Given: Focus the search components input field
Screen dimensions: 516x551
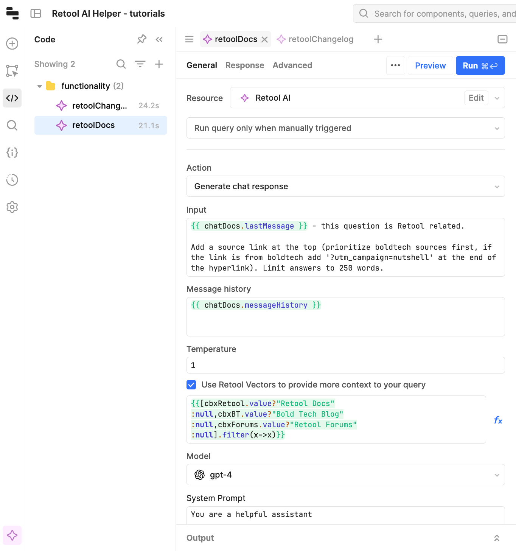Looking at the screenshot, I should click(x=435, y=14).
